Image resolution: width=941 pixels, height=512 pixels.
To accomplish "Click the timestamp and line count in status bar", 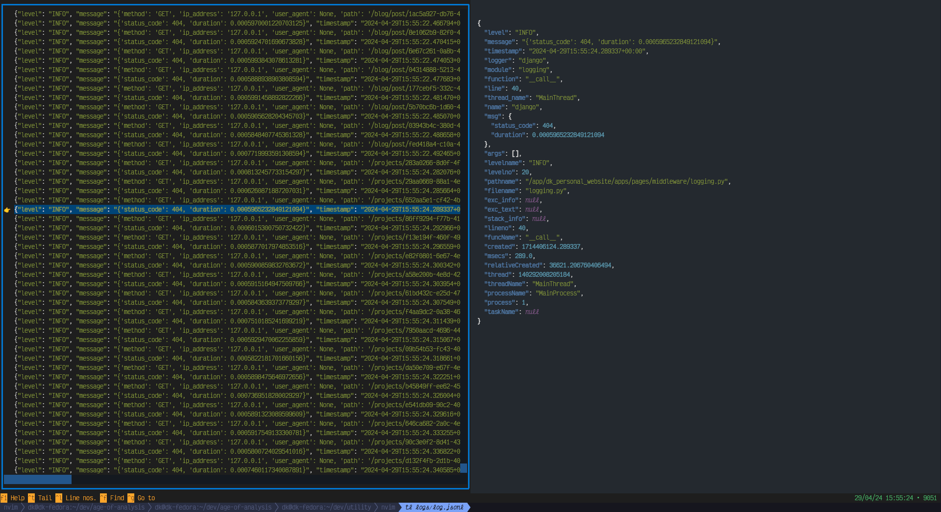I will 895,498.
